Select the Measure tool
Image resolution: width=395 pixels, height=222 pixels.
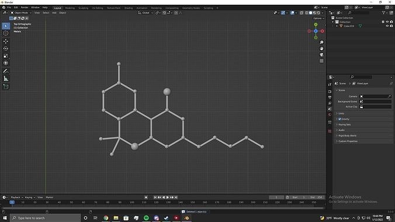coord(6,79)
